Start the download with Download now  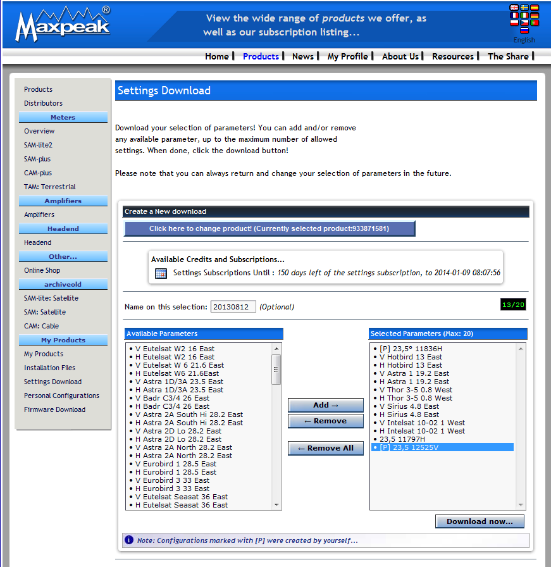point(480,521)
